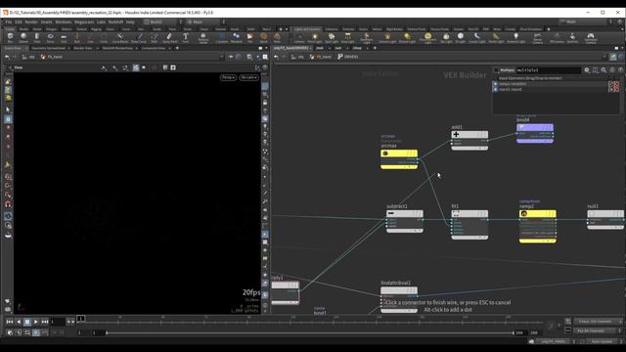Click the current frame marker on timeline
The width and height of the screenshot is (626, 352).
(x=80, y=319)
